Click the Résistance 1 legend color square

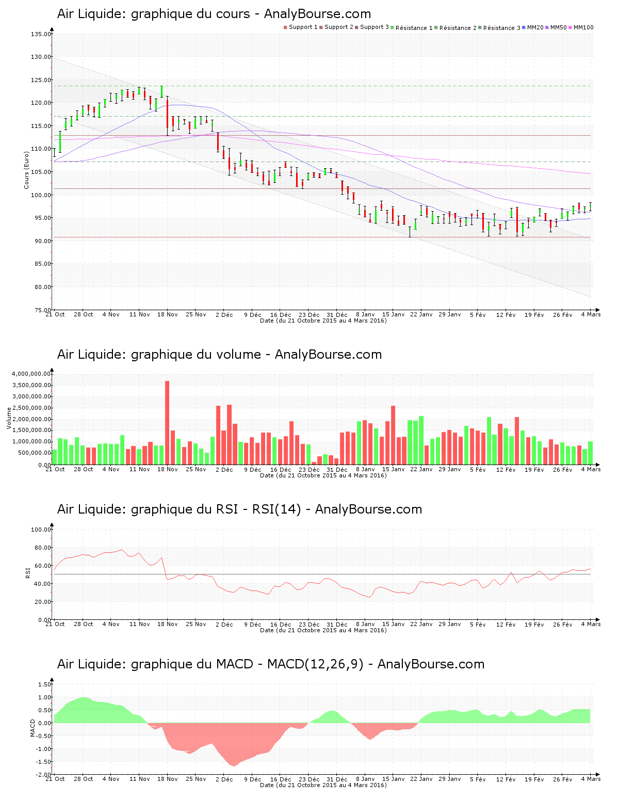click(393, 27)
